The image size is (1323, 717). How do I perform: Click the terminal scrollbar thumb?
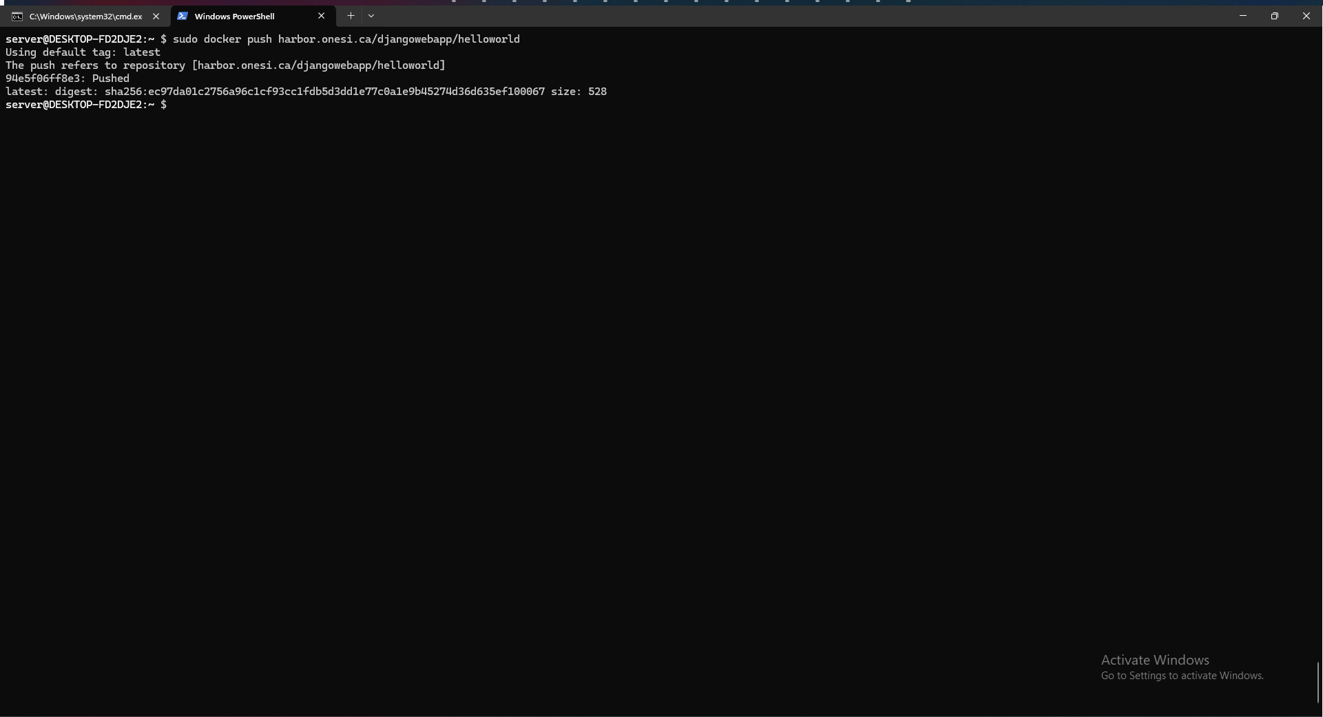[1318, 683]
